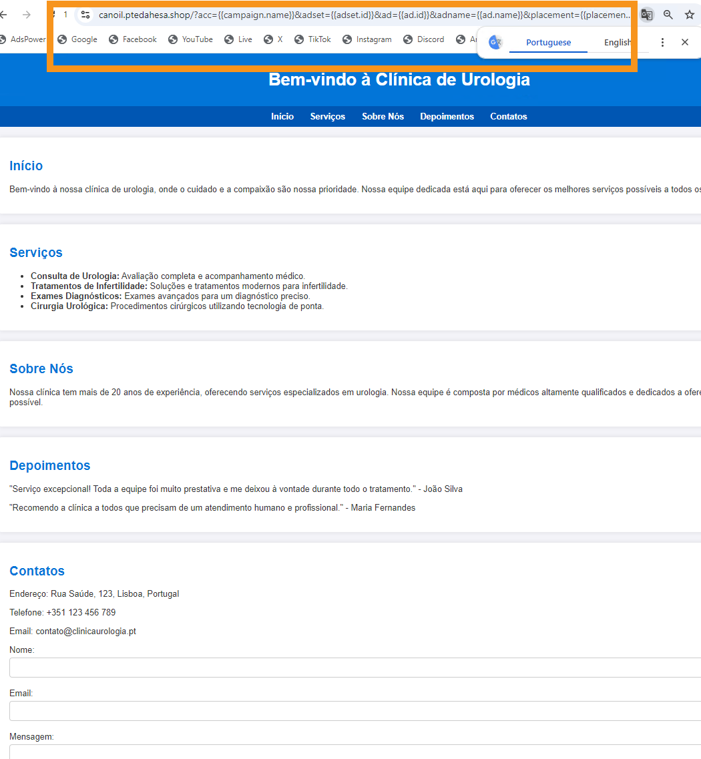Open the Facebook bookmark
The height and width of the screenshot is (759, 701).
pos(133,39)
